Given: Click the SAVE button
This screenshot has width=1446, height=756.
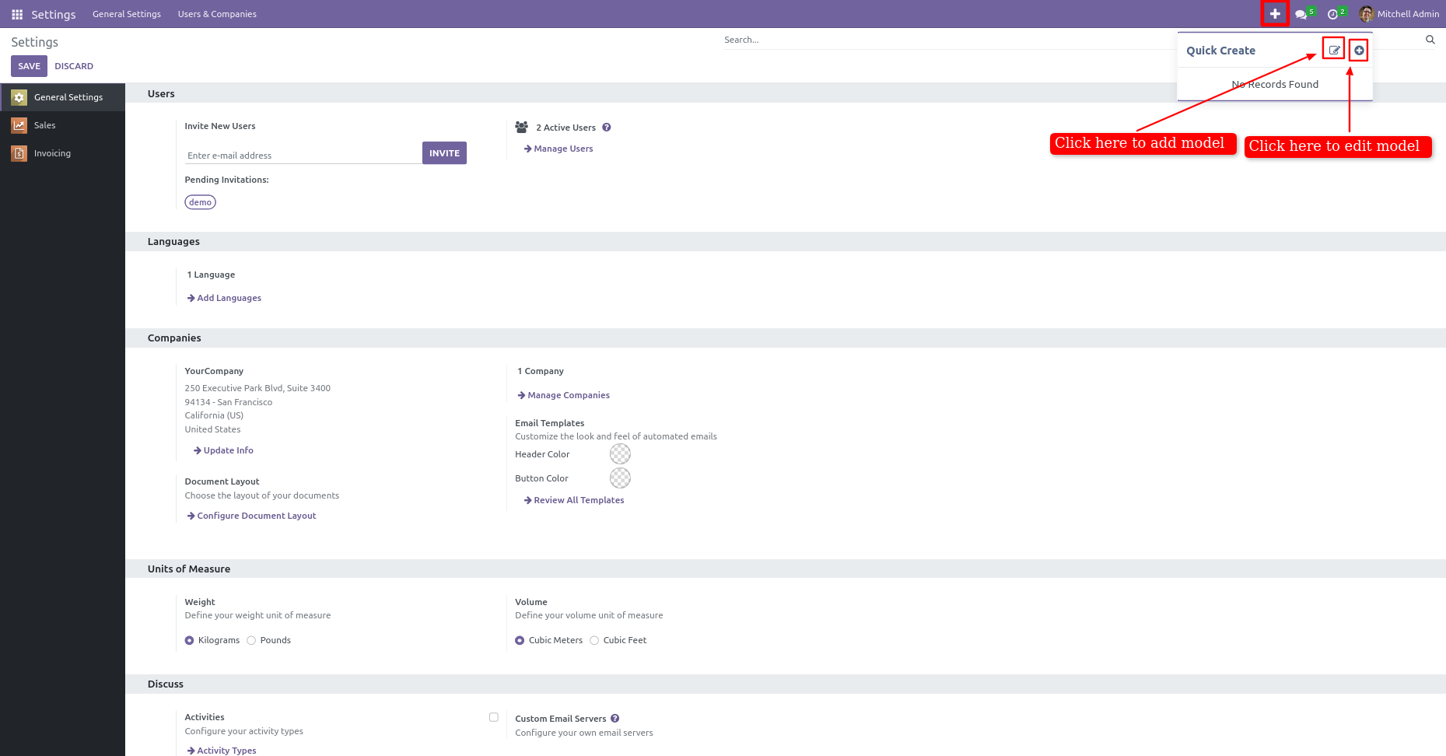Looking at the screenshot, I should tap(29, 66).
